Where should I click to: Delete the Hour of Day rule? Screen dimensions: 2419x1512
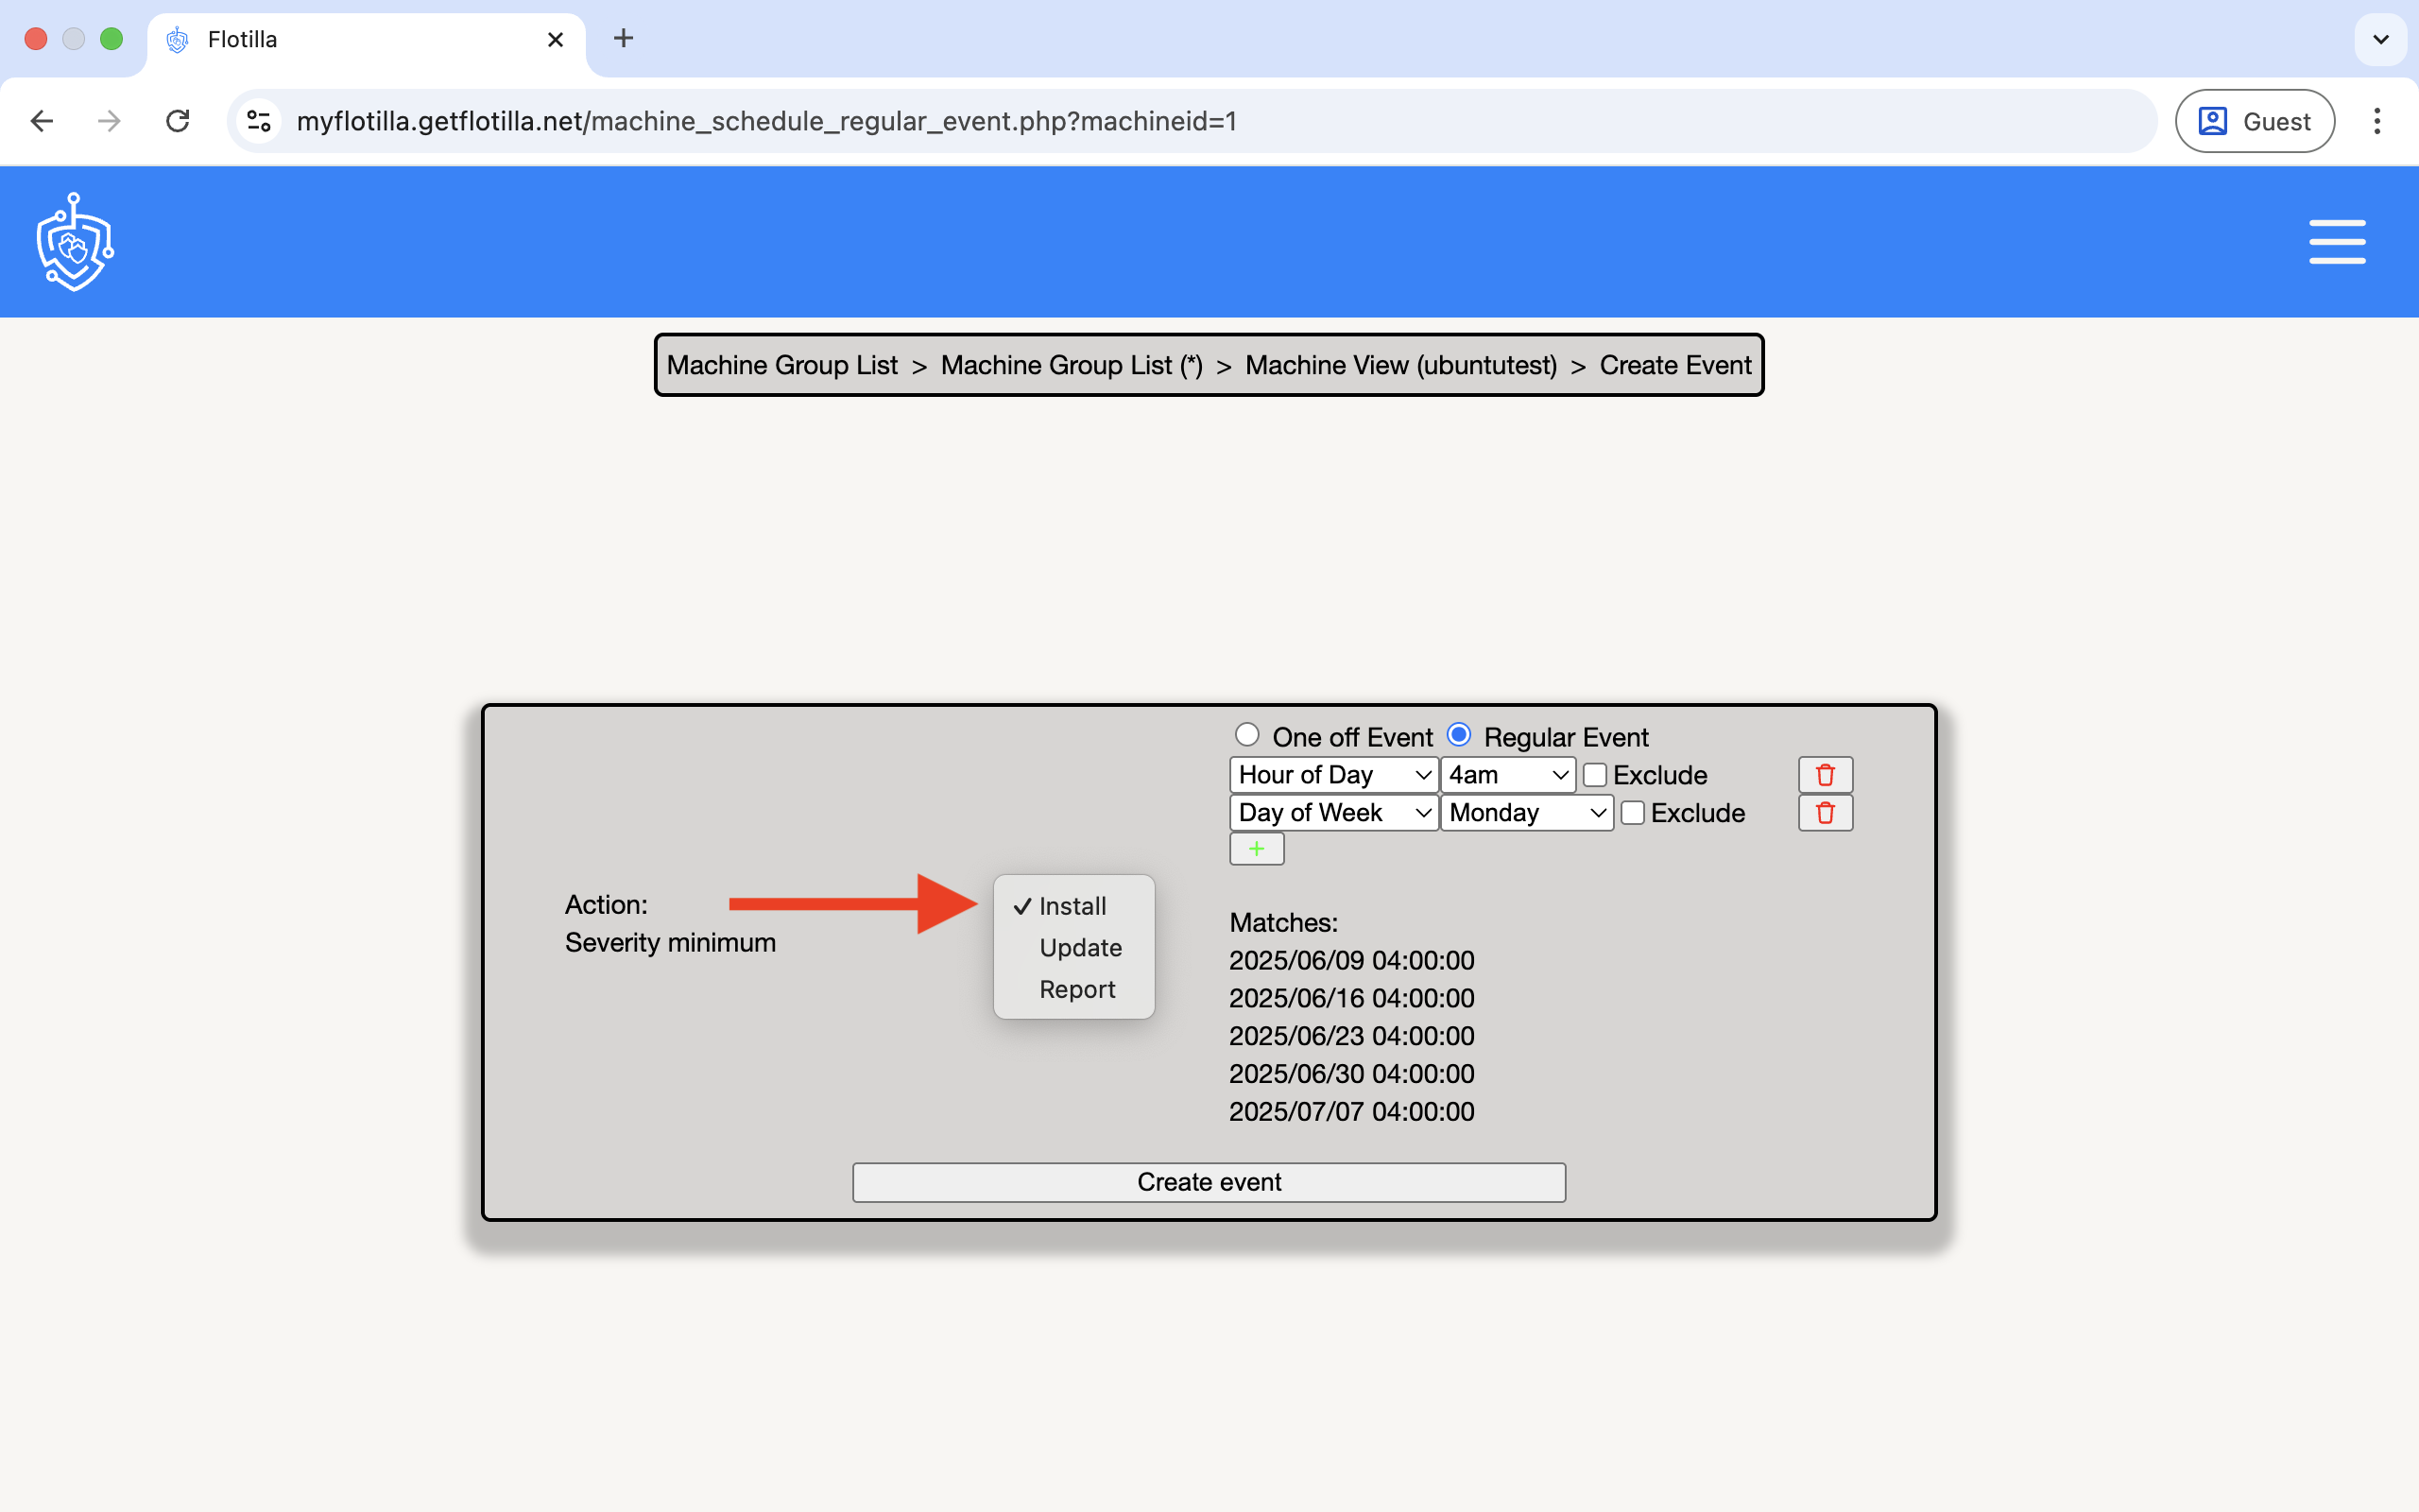point(1825,775)
